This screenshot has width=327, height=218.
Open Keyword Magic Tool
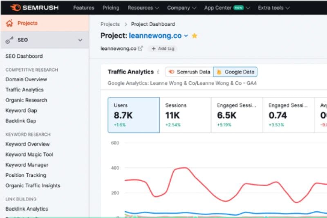tap(29, 154)
